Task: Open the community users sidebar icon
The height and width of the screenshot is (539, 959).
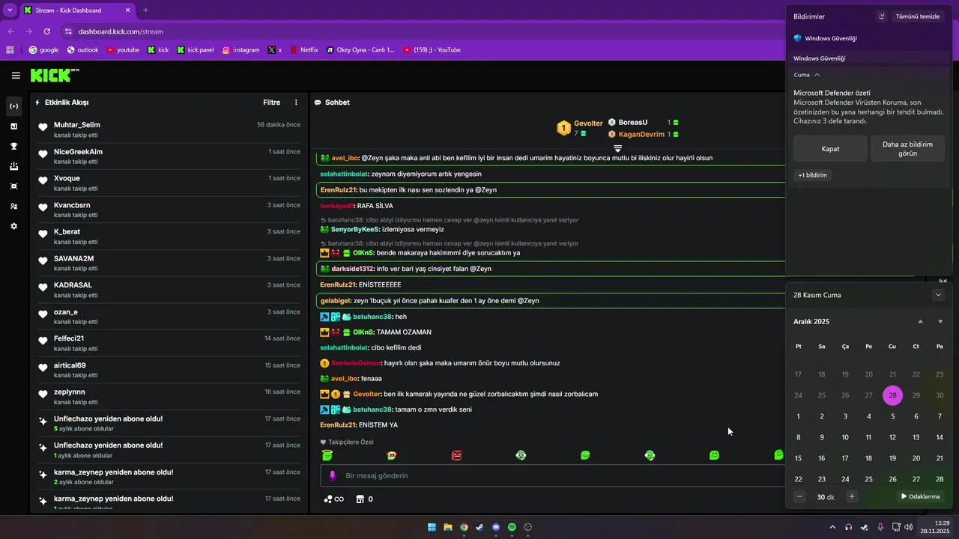Action: (x=13, y=206)
